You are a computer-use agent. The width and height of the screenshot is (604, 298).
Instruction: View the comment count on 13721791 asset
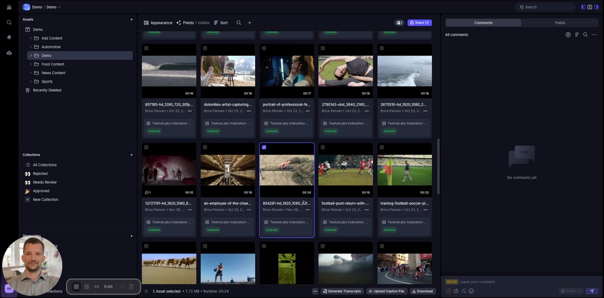[147, 192]
